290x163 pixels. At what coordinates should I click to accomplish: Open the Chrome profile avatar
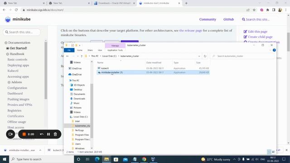click(280, 10)
